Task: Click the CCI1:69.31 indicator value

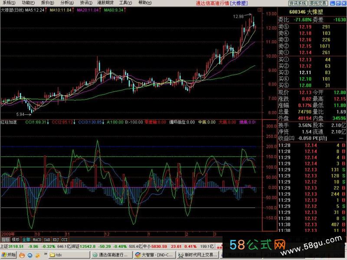Action: [36, 122]
